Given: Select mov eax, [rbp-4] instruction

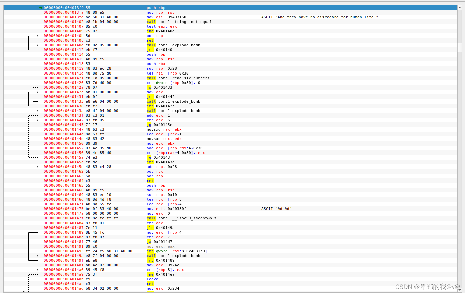Looking at the screenshot, I should click(x=165, y=232).
